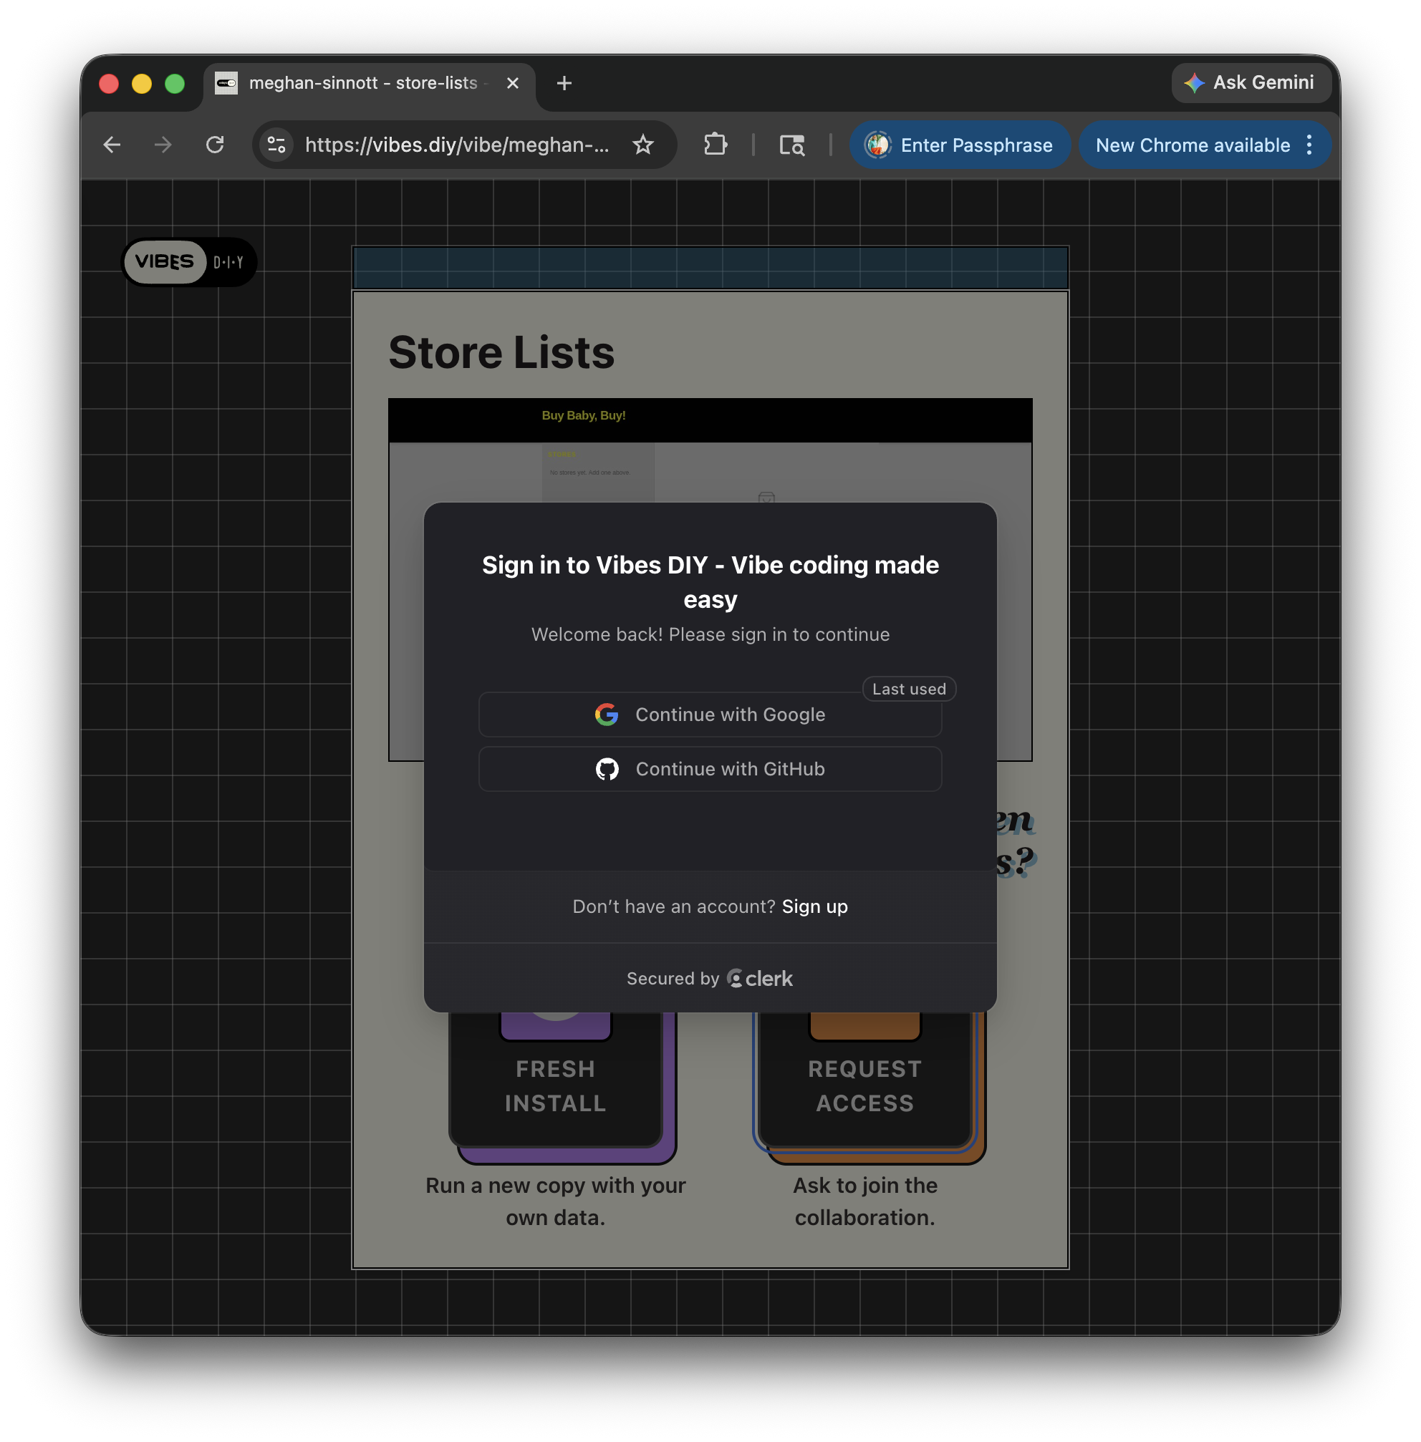
Task: Click the yellow minimize window button
Action: pos(142,84)
